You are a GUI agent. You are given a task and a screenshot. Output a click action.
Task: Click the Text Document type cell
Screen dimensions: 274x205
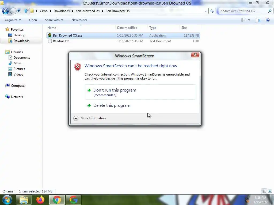(160, 41)
